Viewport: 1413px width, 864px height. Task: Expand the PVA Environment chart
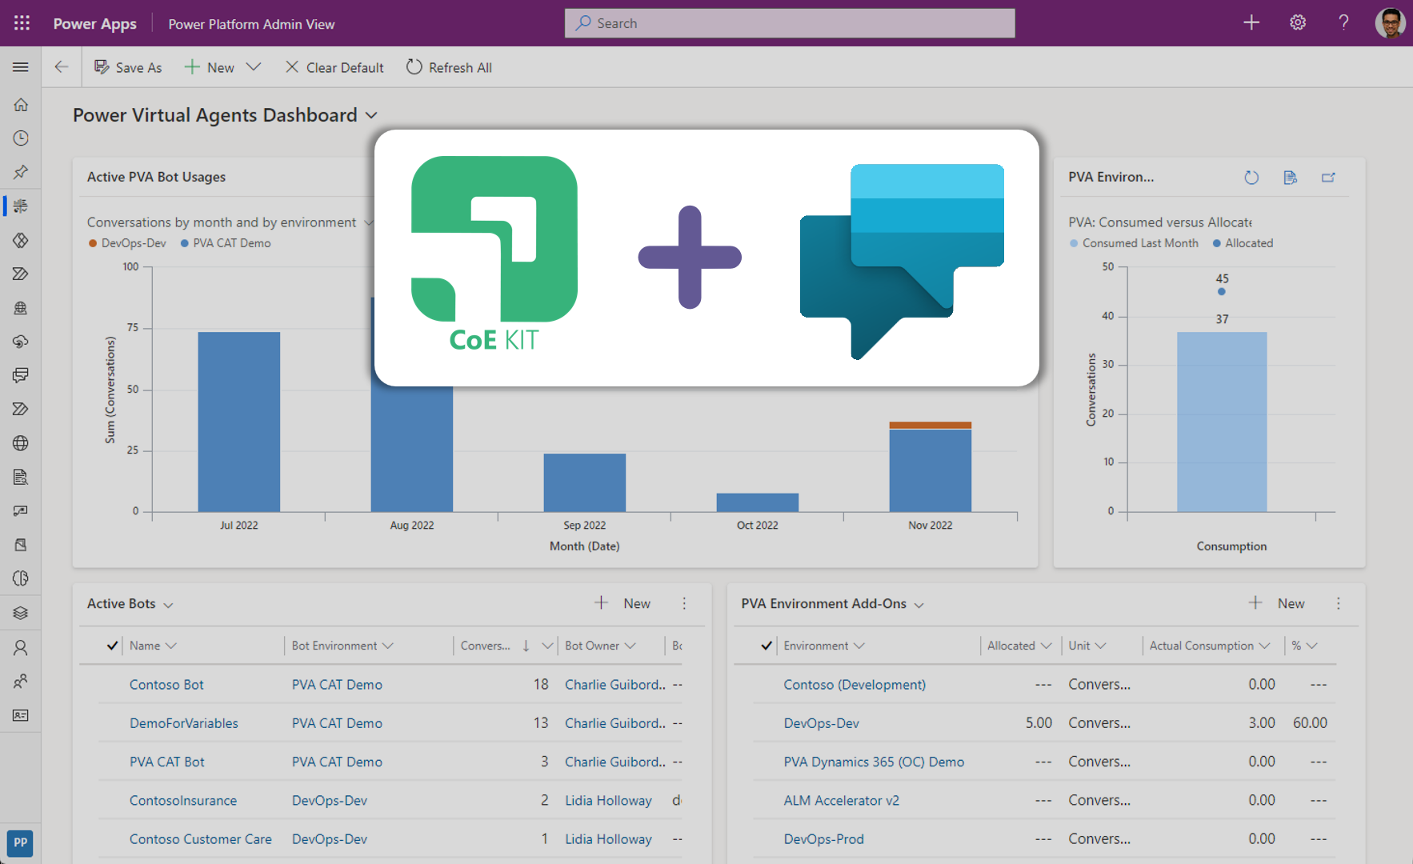tap(1328, 178)
